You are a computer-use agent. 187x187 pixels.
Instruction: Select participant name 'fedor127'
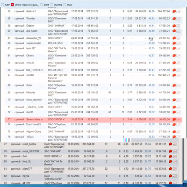pyautogui.click(x=31, y=48)
